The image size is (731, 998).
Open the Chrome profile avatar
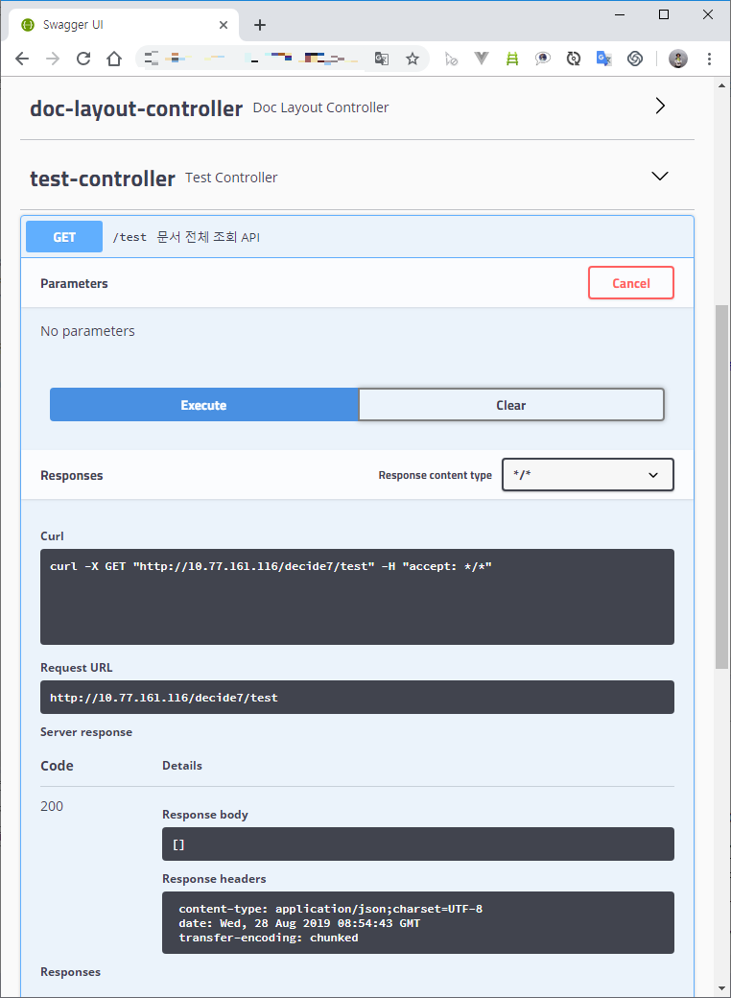(x=678, y=59)
